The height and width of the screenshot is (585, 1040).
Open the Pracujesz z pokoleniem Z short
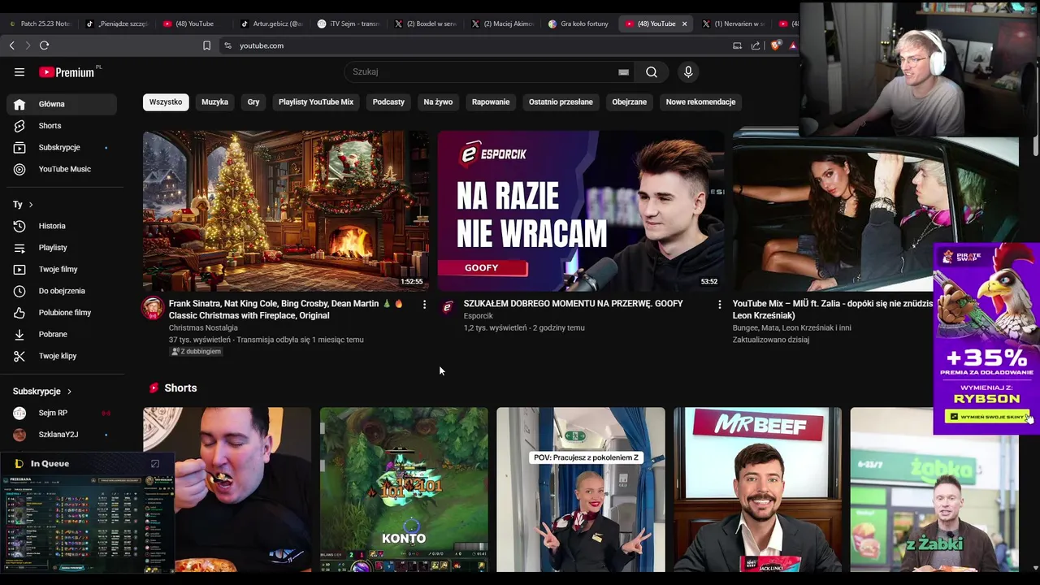(581, 490)
